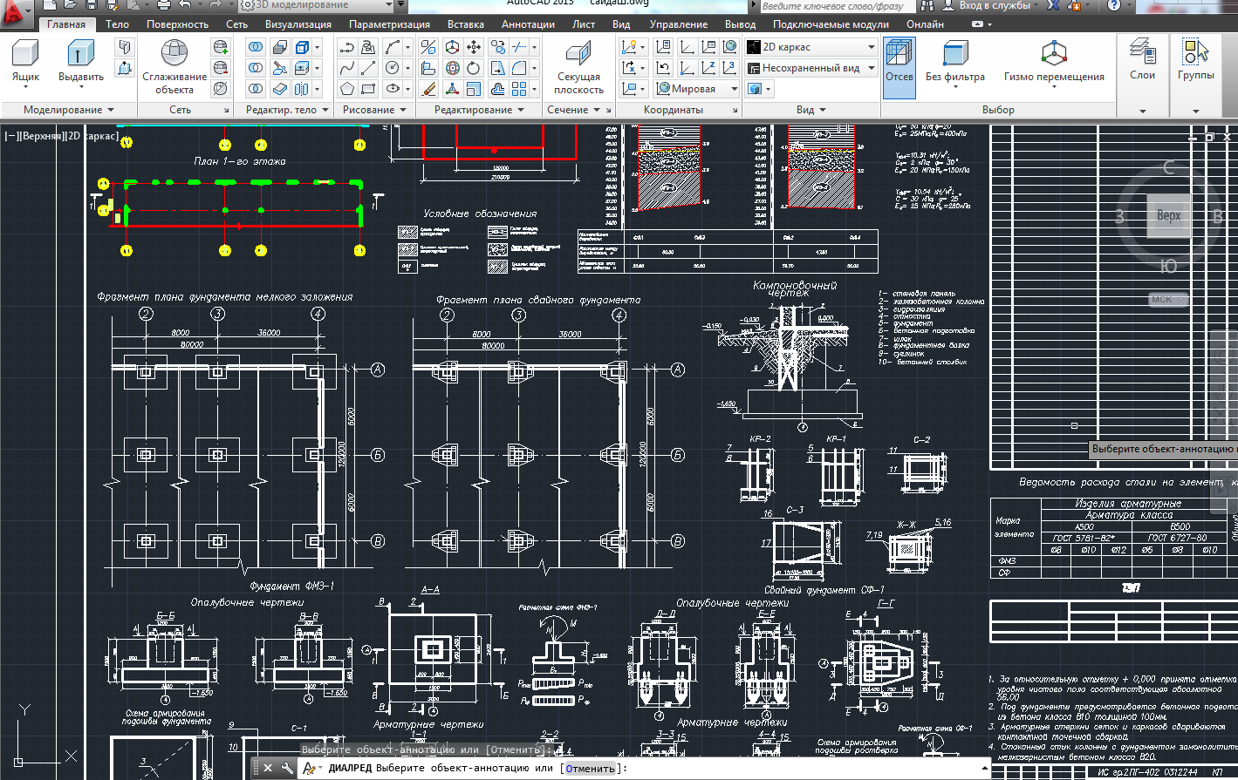
Task: Open the Мировая UCS dropdown
Action: 696,88
